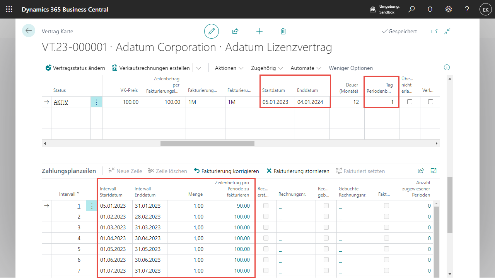Screen dimensions: 495x278
Task: Toggle the Verl... checkbox in AKTIV row
Action: pyautogui.click(x=430, y=102)
